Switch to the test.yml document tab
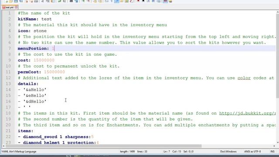This screenshot has width=279, height=157. [x=10, y=7]
